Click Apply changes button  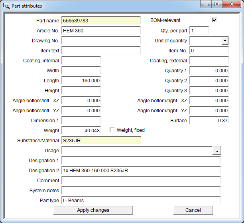(x=93, y=210)
